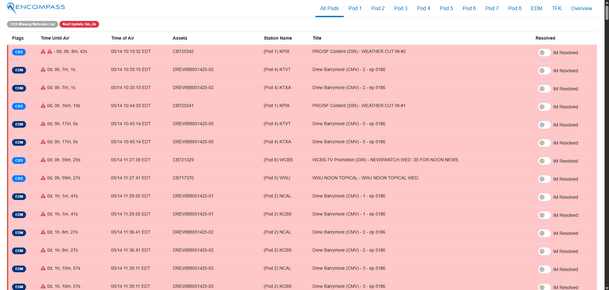This screenshot has height=290, width=609.
Task: Click the Encompass logo
Action: 36,7
